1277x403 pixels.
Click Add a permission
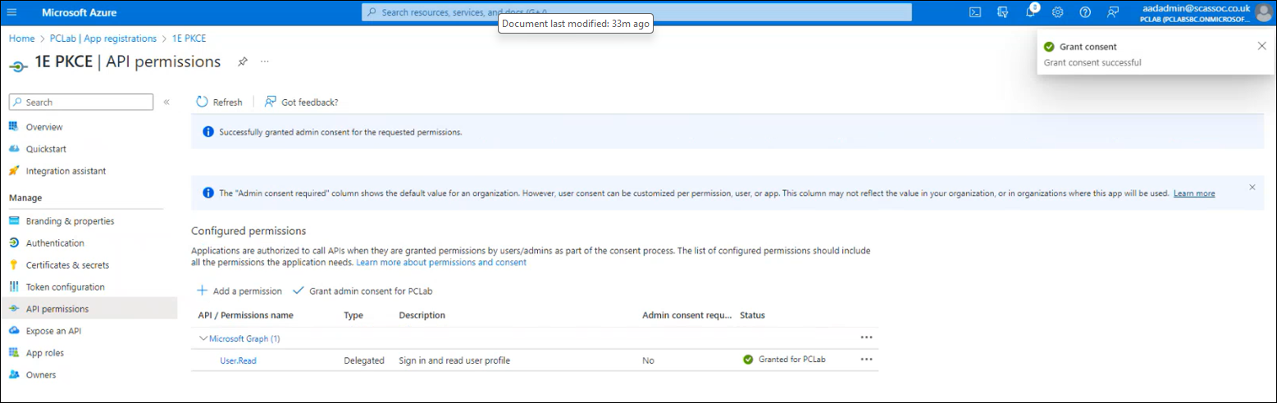(x=239, y=292)
